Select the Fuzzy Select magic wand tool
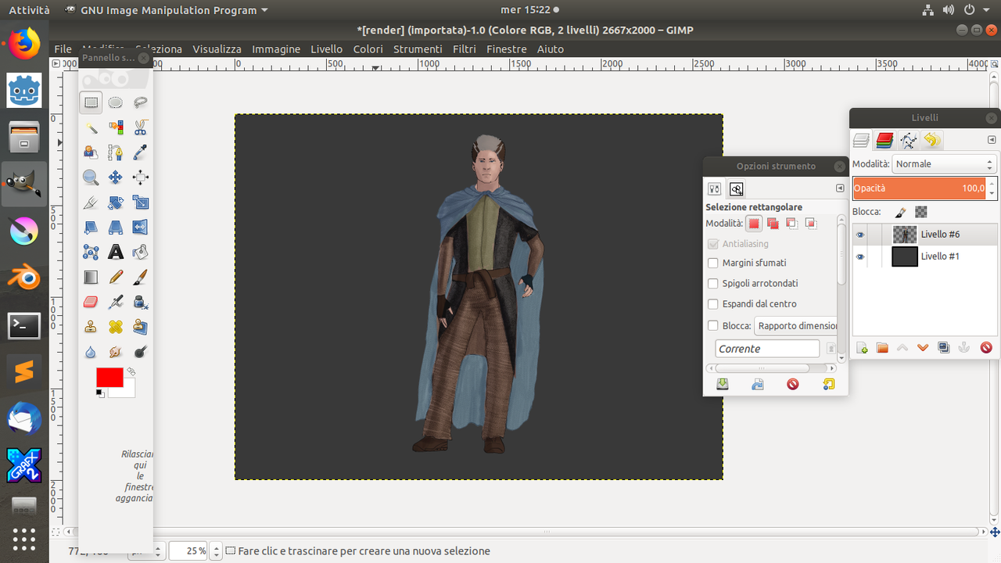The image size is (1001, 563). [91, 127]
